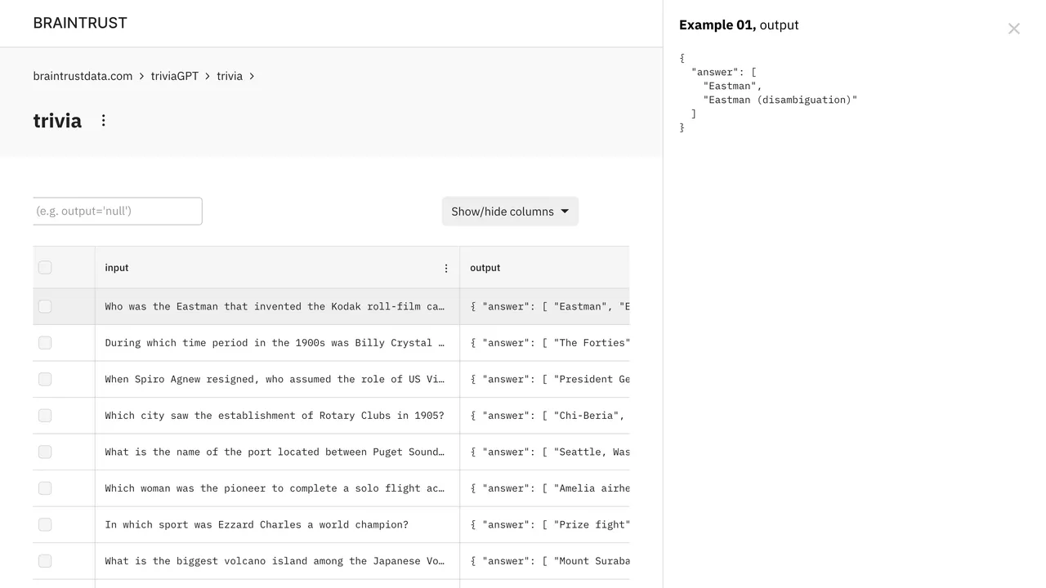Click the trivia page heading
The image size is (1046, 588).
click(57, 121)
